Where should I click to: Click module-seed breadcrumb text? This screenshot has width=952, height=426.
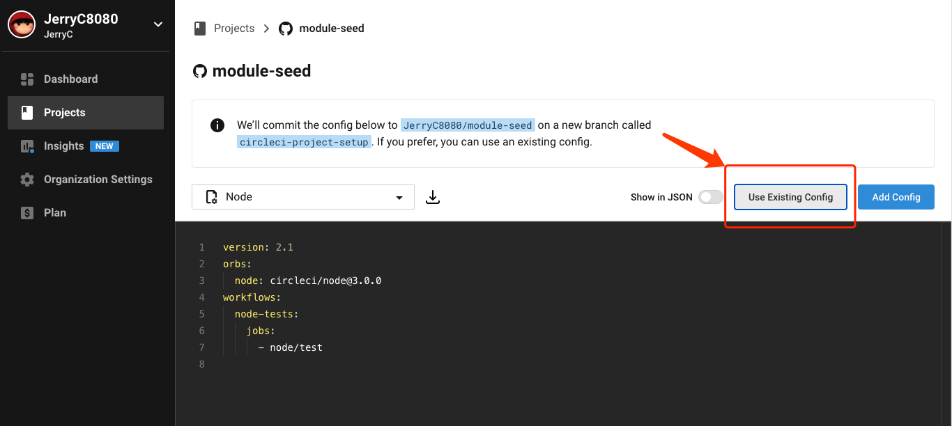coord(332,29)
